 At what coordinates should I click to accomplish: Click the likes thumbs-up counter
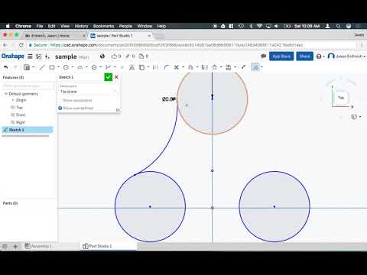pyautogui.click(x=116, y=57)
